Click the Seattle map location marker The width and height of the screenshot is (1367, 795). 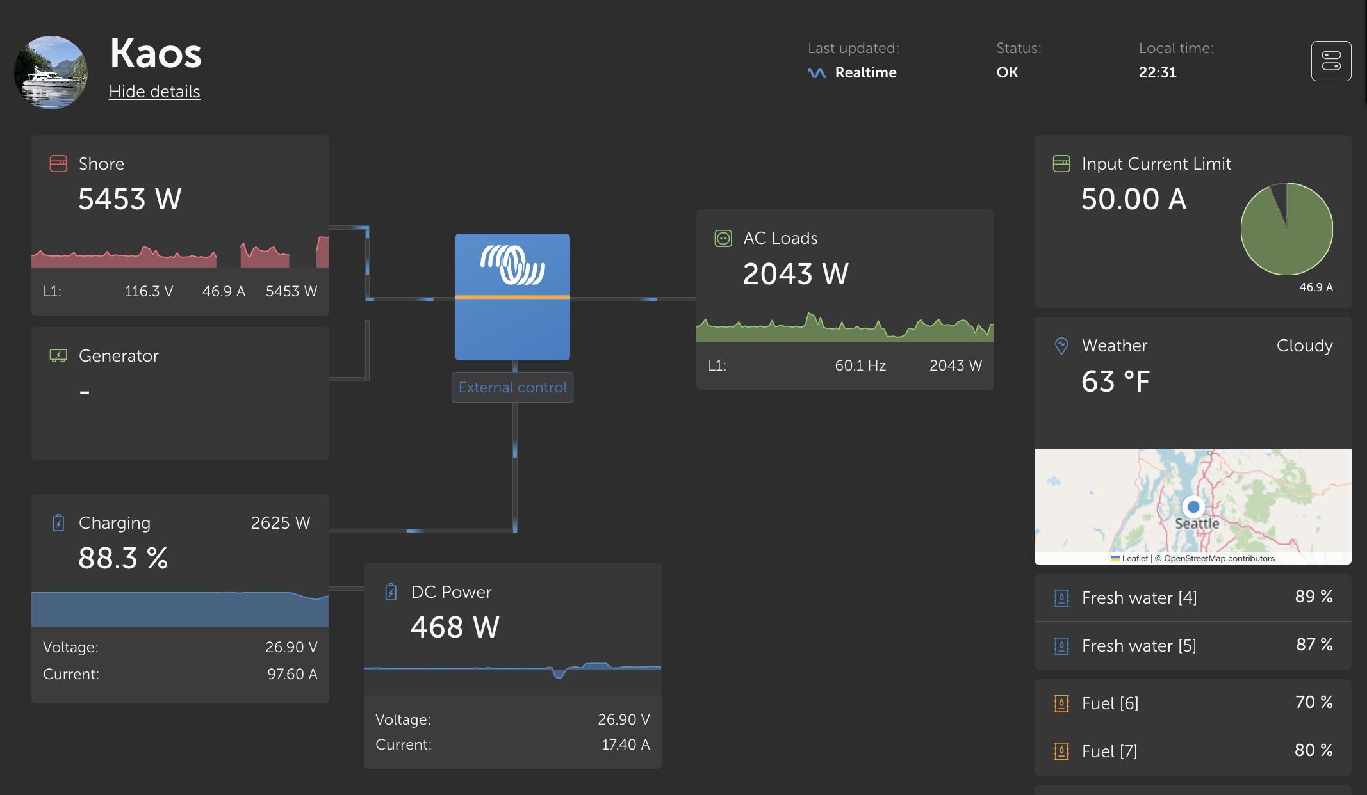1193,507
